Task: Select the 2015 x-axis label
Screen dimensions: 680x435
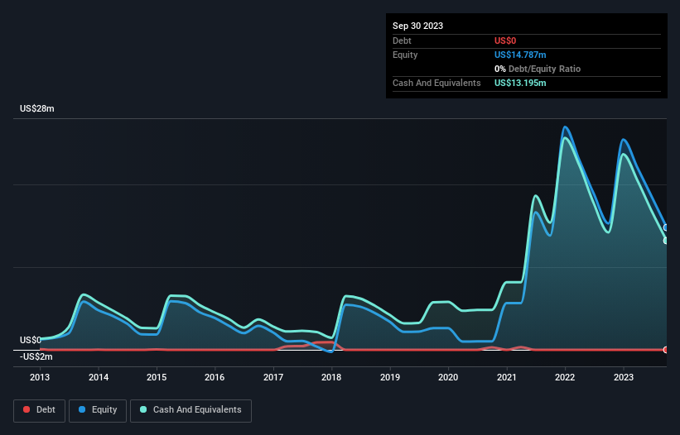Action: point(157,377)
